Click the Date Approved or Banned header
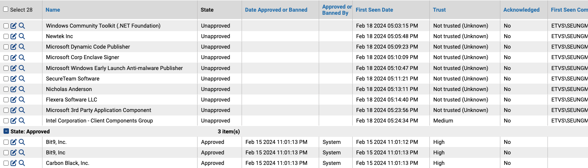 point(276,10)
